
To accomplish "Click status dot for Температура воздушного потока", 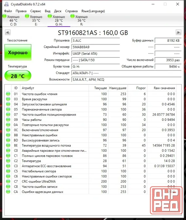I will tap(8, 145).
